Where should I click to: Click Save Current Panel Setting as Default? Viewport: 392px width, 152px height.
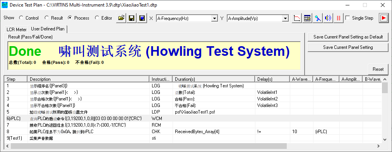click(348, 37)
